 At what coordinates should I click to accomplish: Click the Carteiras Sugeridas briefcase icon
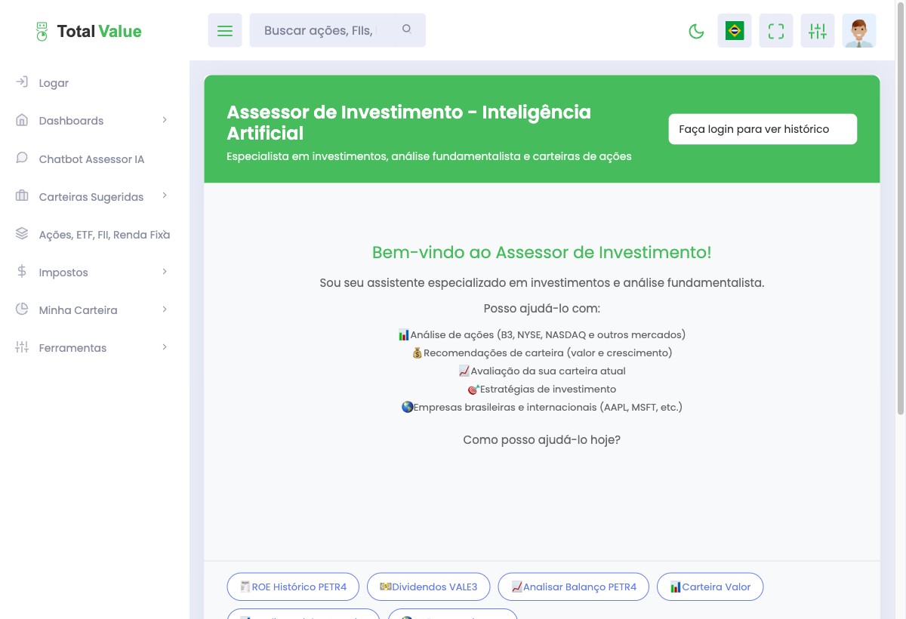[22, 196]
